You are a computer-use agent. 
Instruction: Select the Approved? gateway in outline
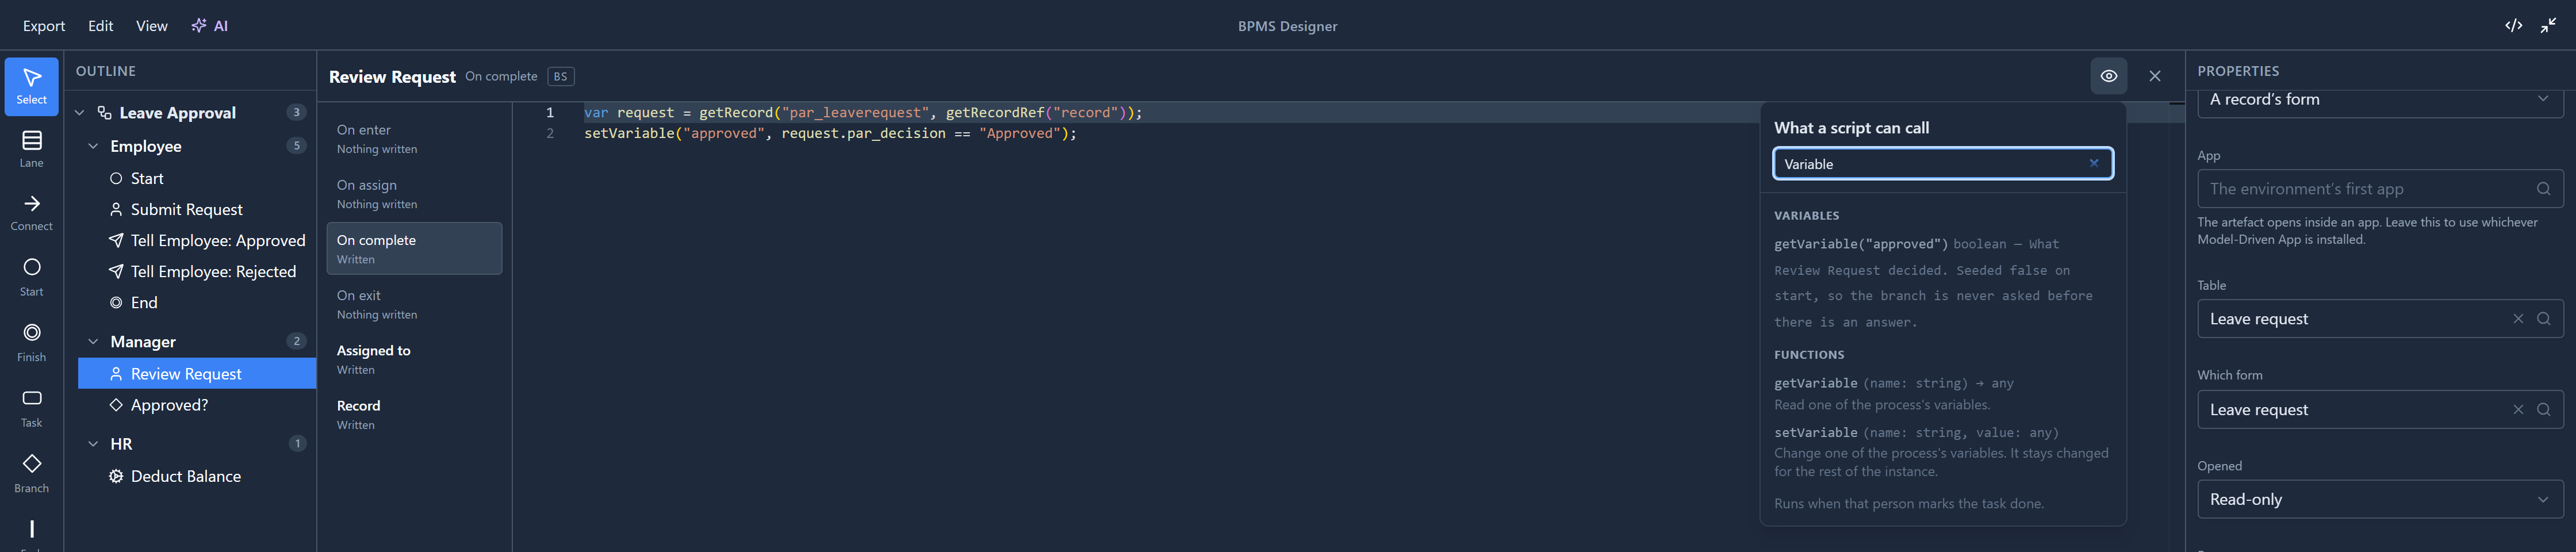197,405
